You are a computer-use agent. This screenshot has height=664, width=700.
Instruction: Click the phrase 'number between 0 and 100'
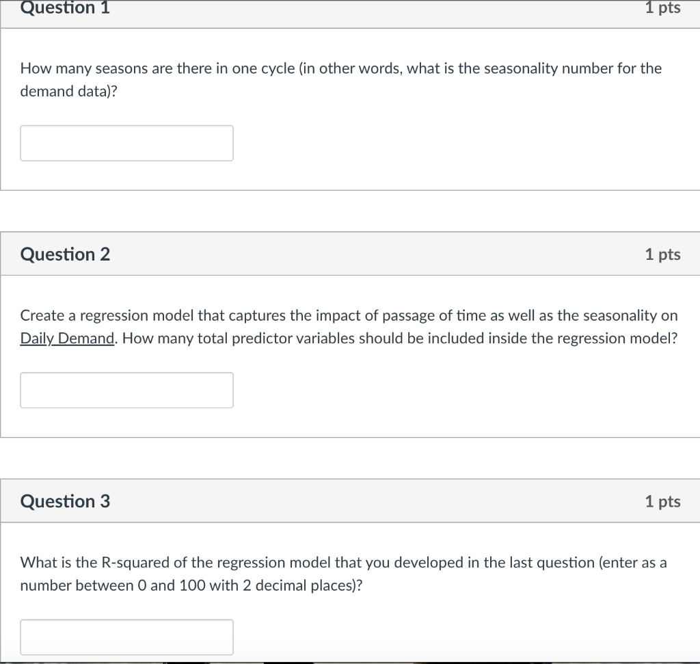pyautogui.click(x=99, y=586)
